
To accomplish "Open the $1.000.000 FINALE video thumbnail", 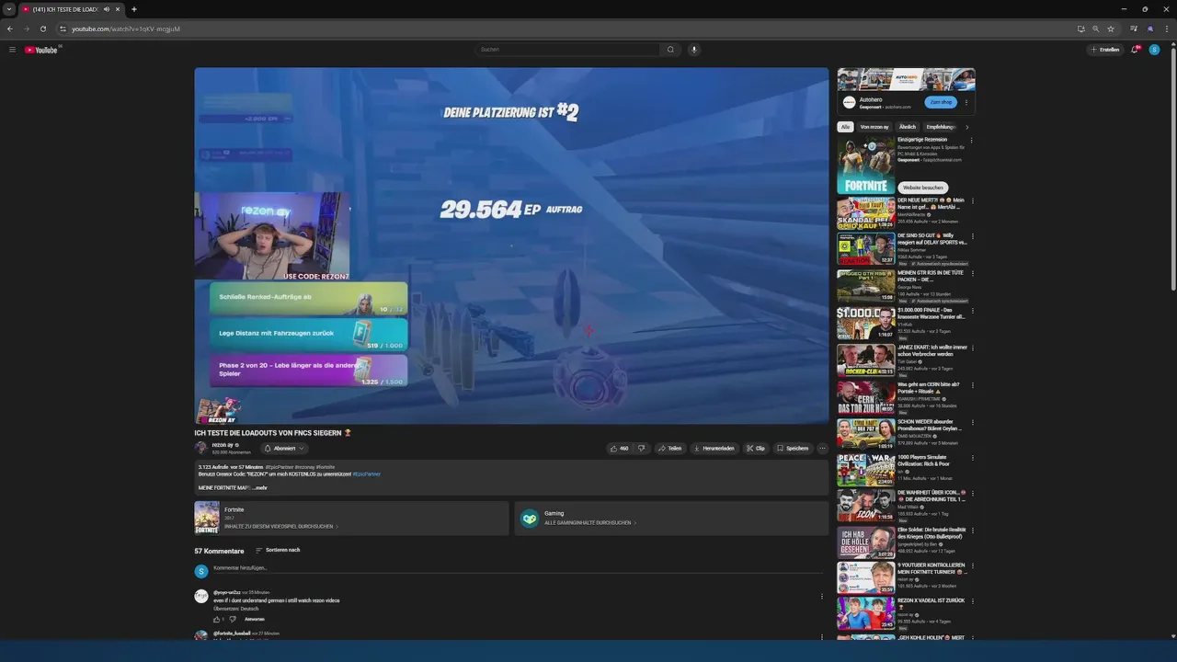I will click(x=865, y=323).
